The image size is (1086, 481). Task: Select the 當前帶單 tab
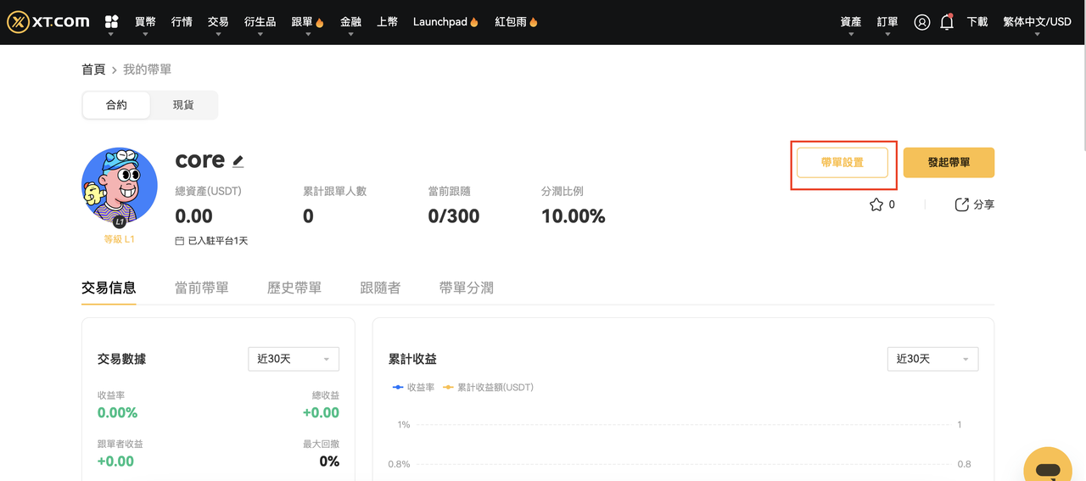(201, 288)
